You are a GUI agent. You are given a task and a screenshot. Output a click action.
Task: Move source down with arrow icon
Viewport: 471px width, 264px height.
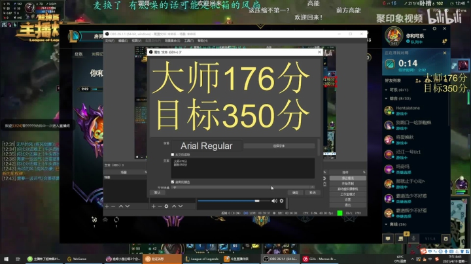tap(181, 206)
